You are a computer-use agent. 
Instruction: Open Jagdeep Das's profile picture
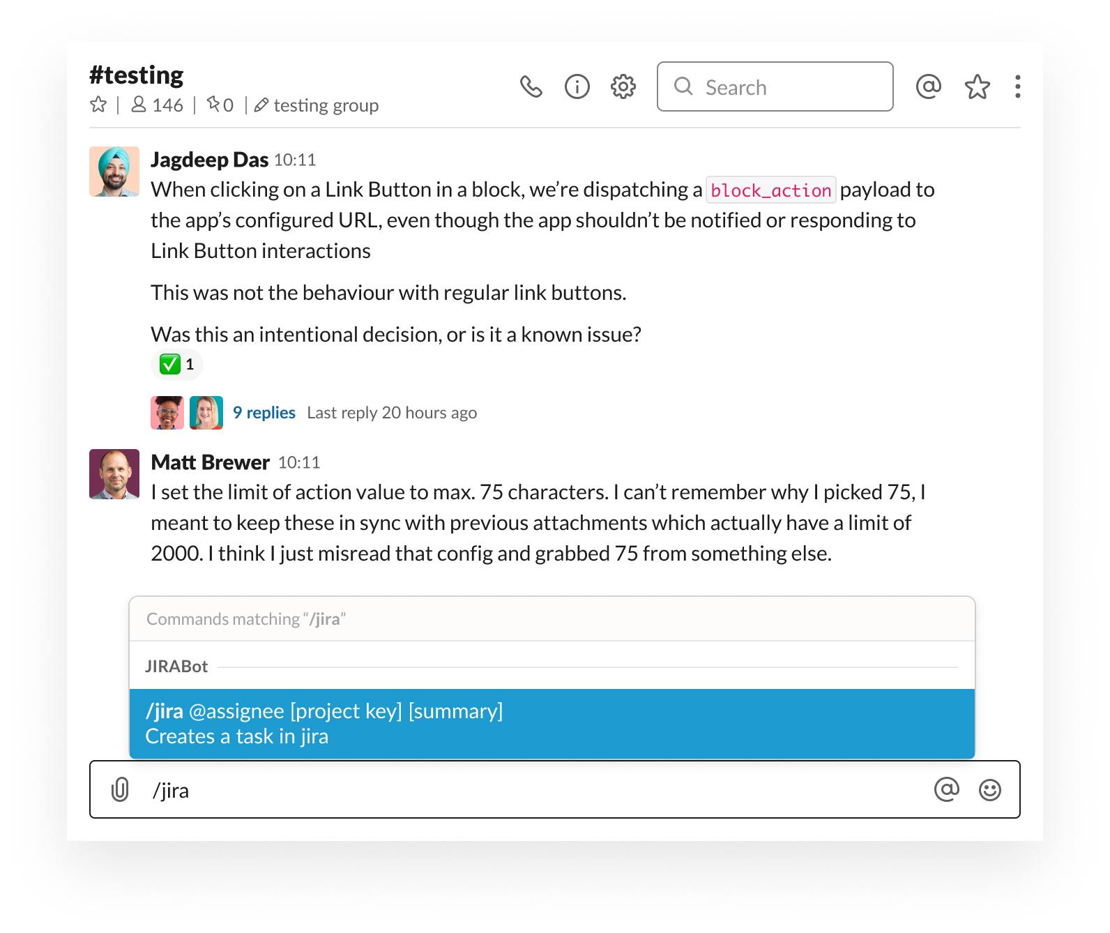[x=114, y=172]
